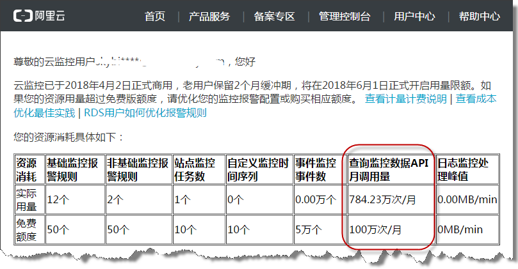The width and height of the screenshot is (518, 269).
Task: Select the 站点监控任务数 header cell
Action: coord(199,169)
